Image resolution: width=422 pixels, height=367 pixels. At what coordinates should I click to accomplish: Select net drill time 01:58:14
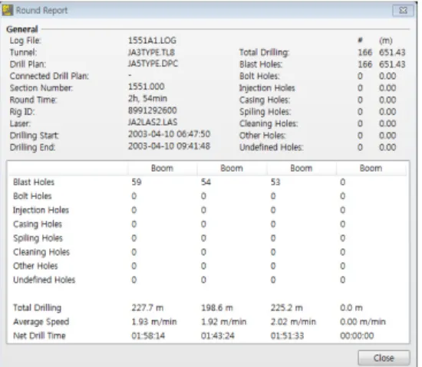pos(148,336)
